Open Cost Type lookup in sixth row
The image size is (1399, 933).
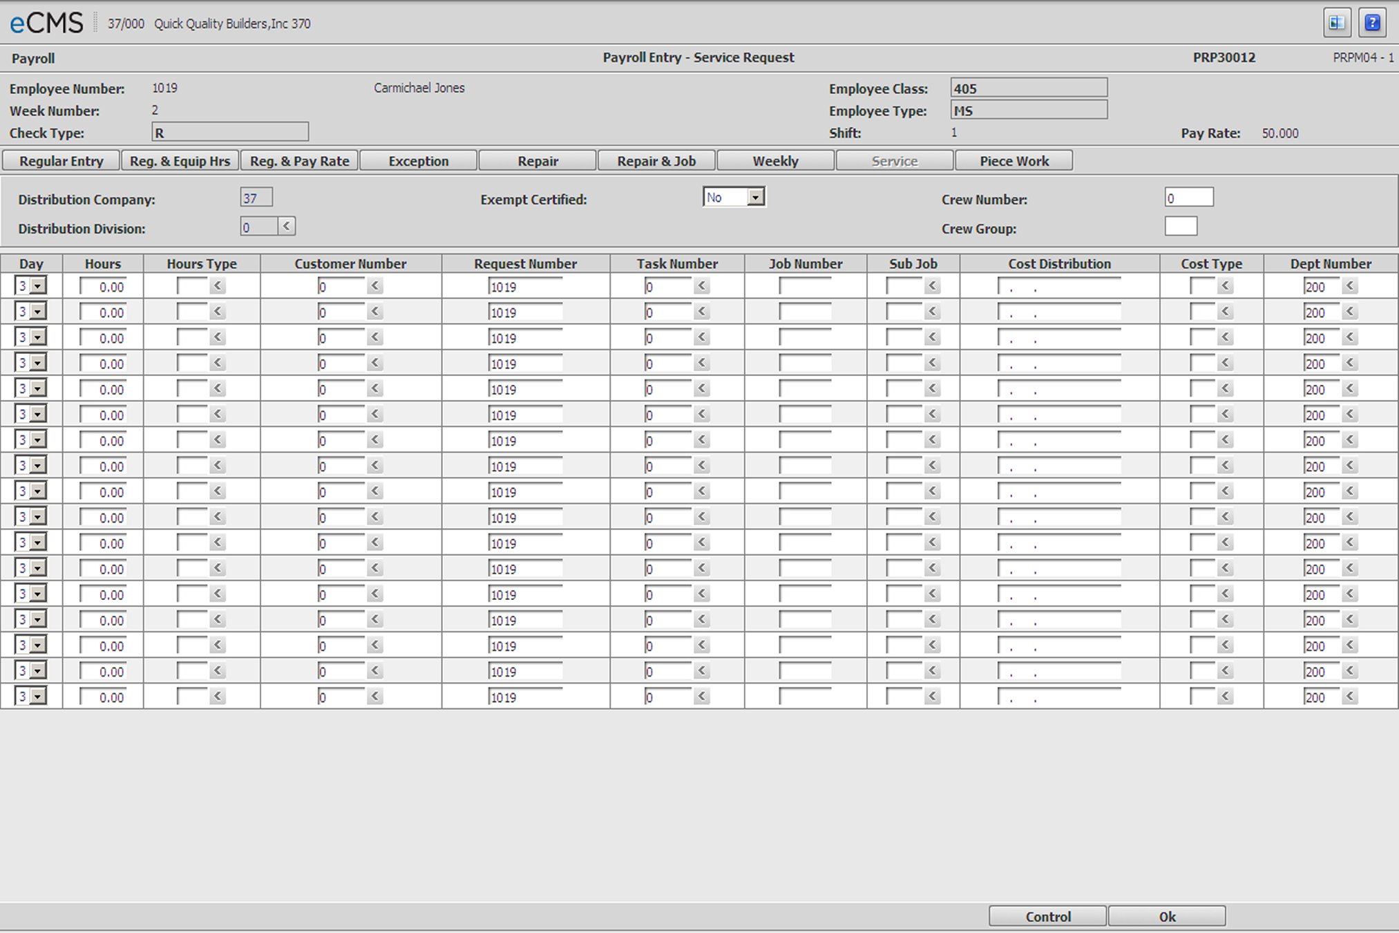click(1226, 414)
